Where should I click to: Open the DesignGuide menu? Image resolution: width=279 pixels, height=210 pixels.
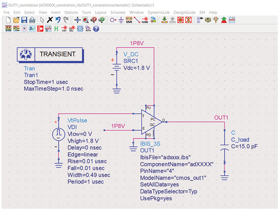click(x=184, y=12)
